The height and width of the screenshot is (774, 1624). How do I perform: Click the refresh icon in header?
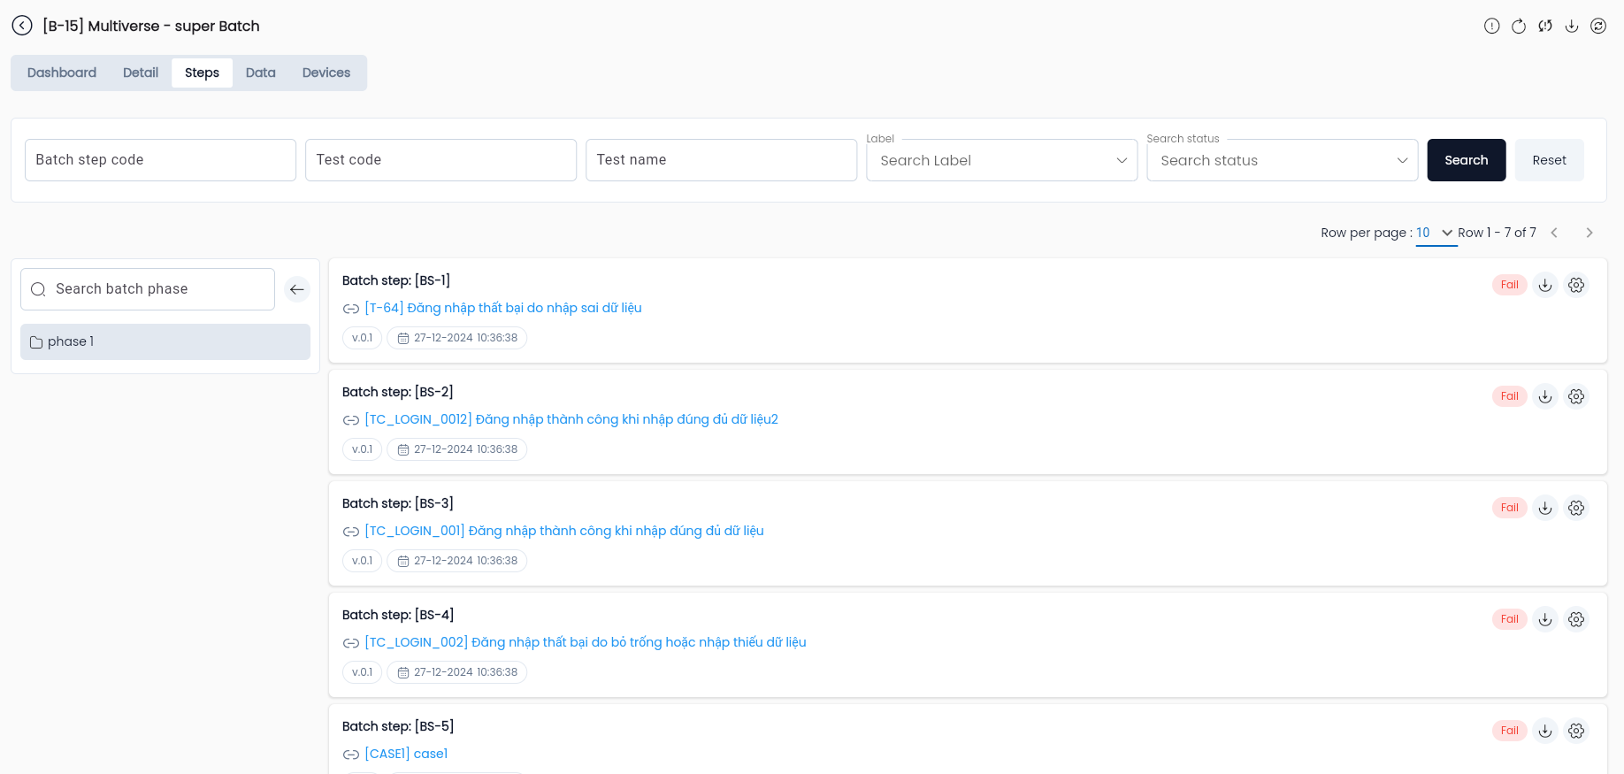point(1519,26)
